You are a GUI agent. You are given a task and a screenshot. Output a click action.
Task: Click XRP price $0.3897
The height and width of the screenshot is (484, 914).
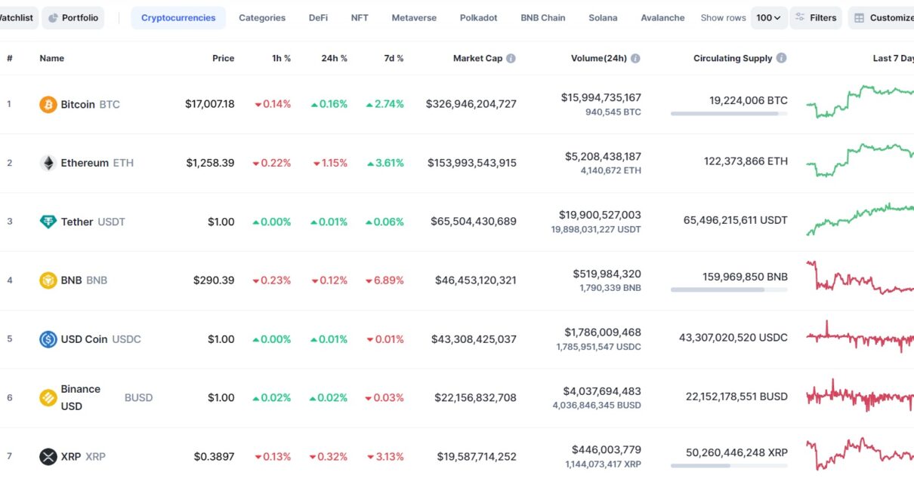(x=214, y=456)
